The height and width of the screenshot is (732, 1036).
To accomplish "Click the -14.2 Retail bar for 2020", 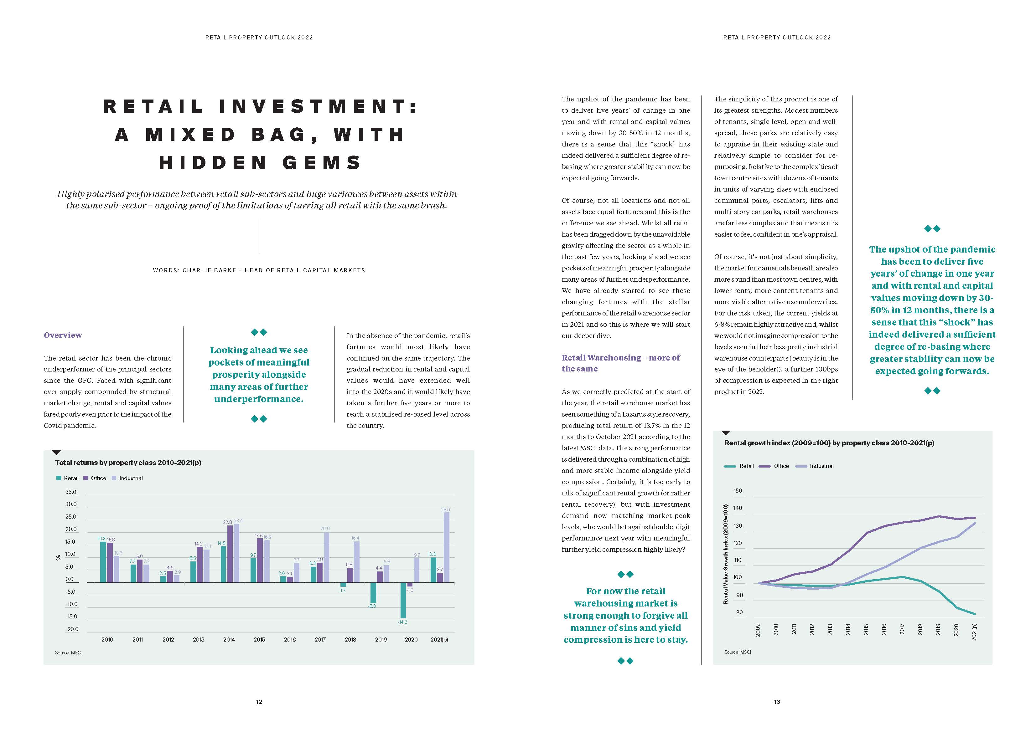I will 403,600.
